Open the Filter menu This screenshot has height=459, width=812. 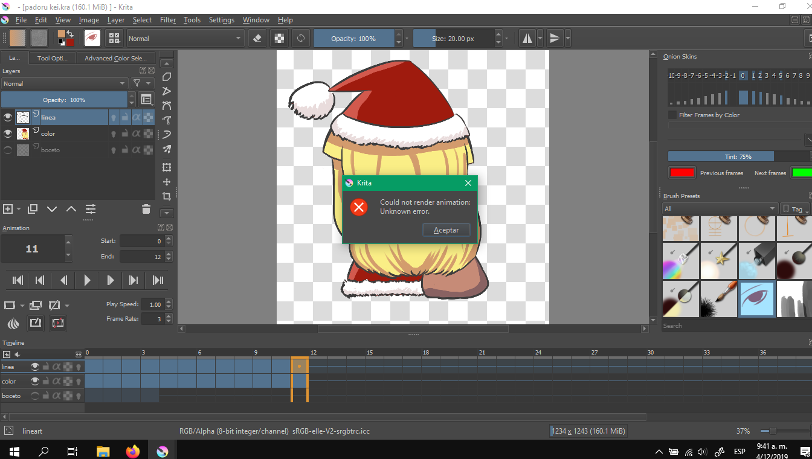[x=168, y=20]
